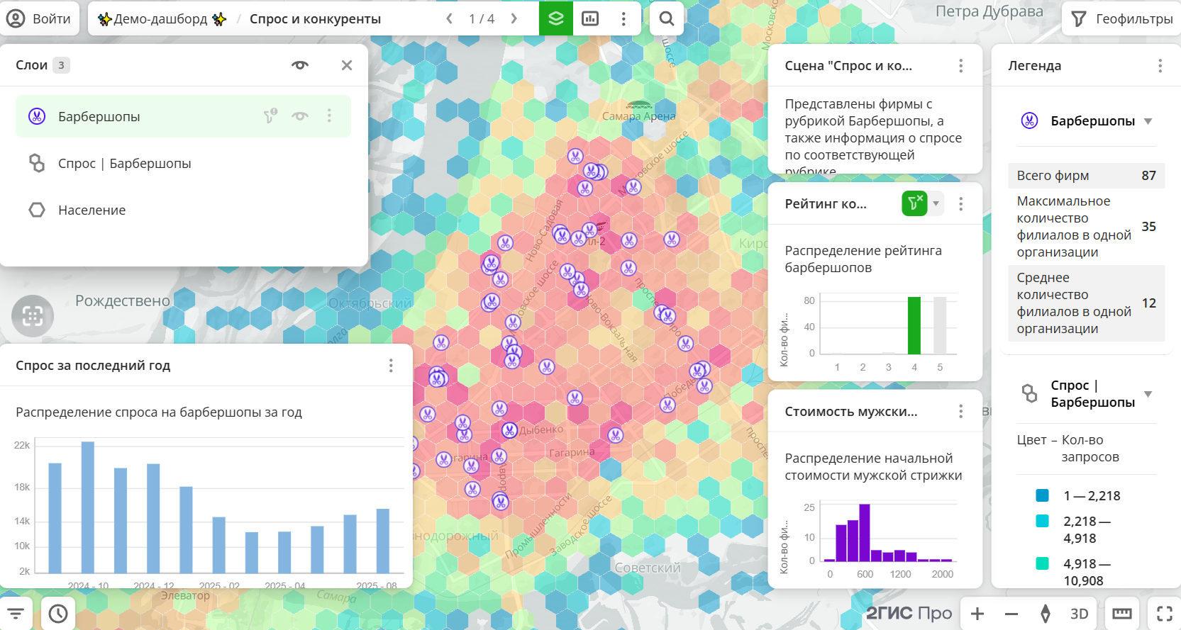Open the dashboard widgets icon

click(589, 19)
